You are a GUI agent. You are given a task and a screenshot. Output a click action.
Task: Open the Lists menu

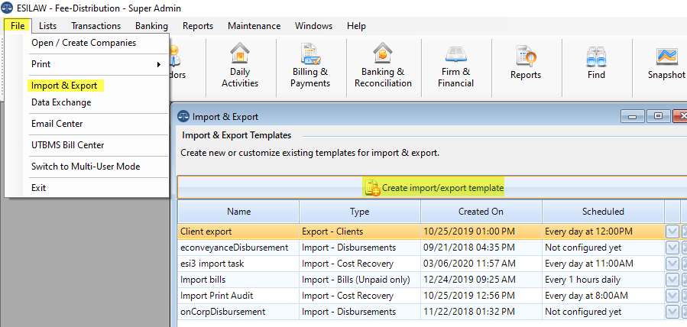click(47, 26)
